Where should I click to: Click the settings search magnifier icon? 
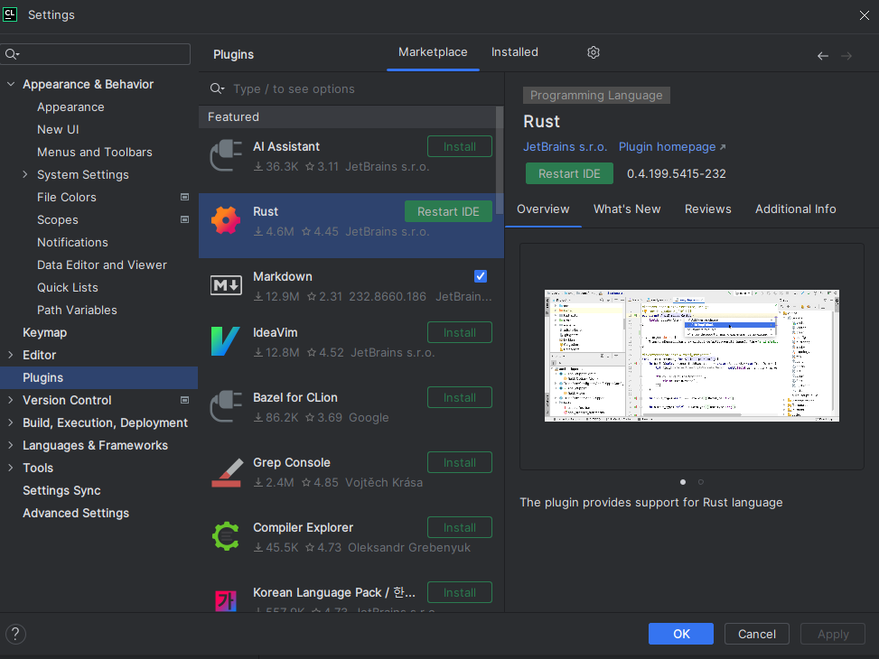tap(12, 54)
